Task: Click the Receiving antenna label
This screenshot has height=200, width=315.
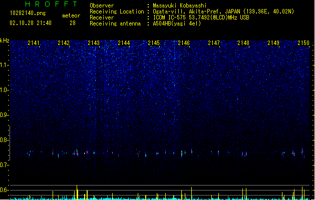Action: coord(115,23)
